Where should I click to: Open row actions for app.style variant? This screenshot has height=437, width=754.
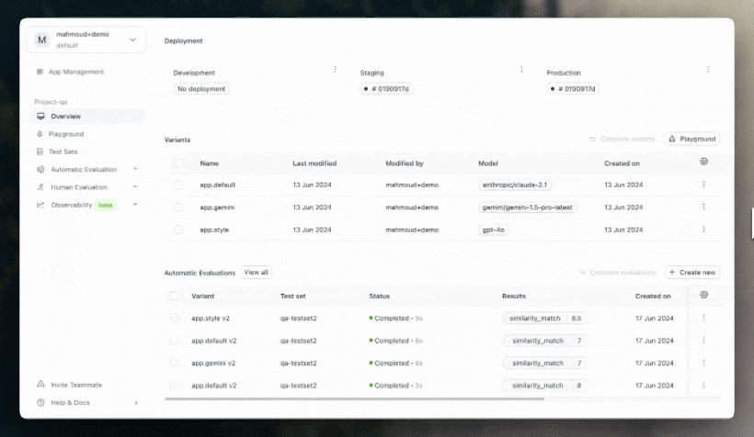[x=703, y=230]
